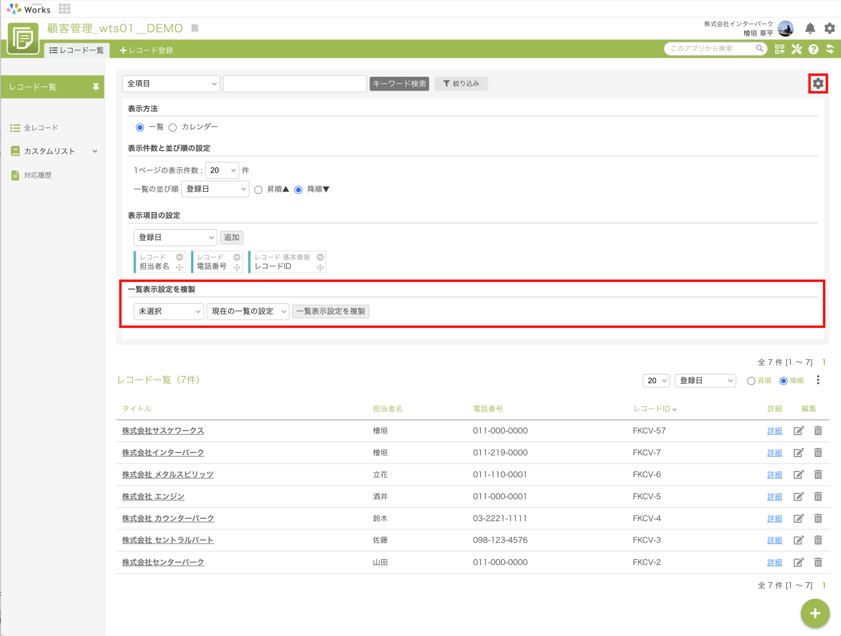
Task: Edit the 株式会社インターパーク record
Action: [798, 452]
